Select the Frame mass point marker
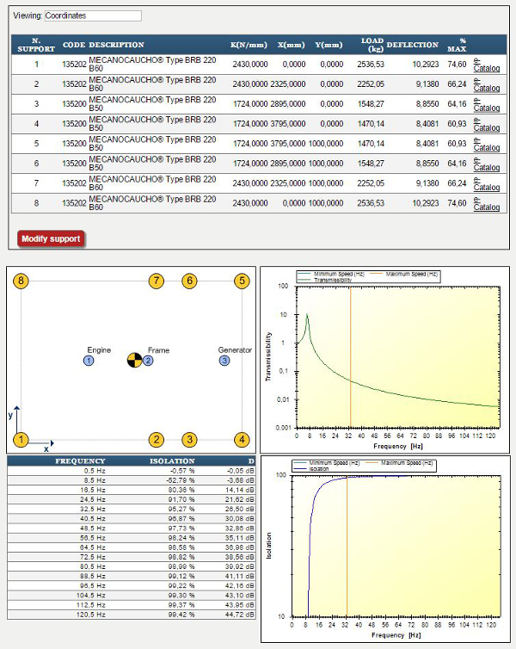 [148, 361]
